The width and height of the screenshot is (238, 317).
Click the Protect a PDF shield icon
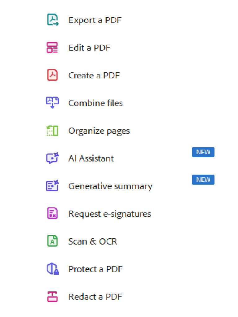tap(52, 269)
